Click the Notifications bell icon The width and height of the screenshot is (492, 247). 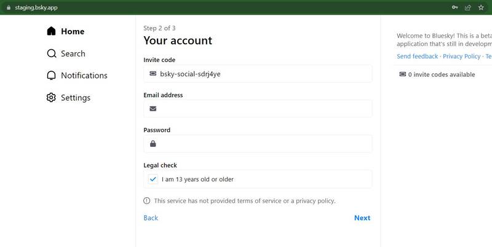(51, 76)
